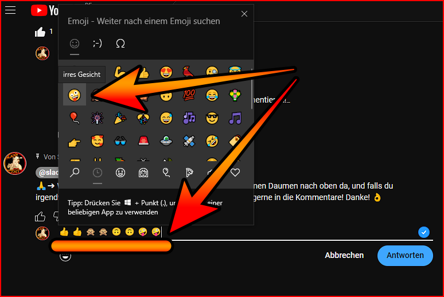This screenshot has height=297, width=444.
Task: Insert the sunglasses face emoji
Action: click(x=212, y=118)
